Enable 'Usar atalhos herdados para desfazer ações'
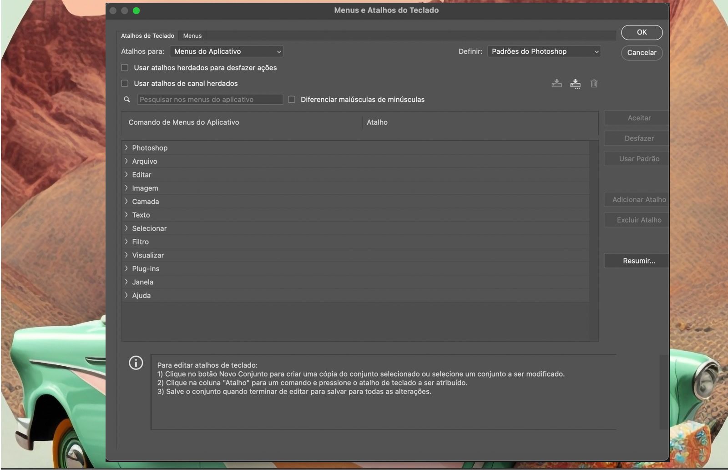Viewport: 728px width, 470px height. click(x=124, y=67)
